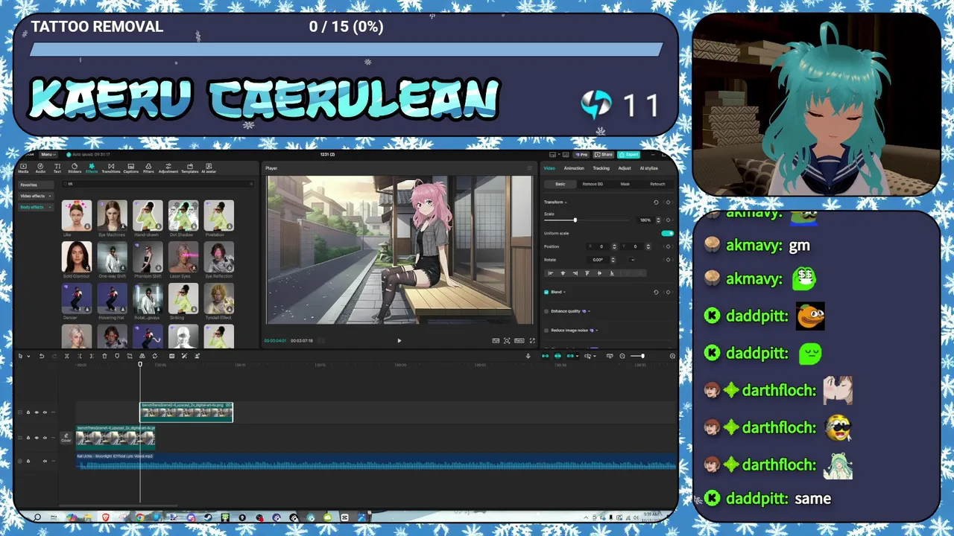Open the Transitions panel icon

coord(111,168)
